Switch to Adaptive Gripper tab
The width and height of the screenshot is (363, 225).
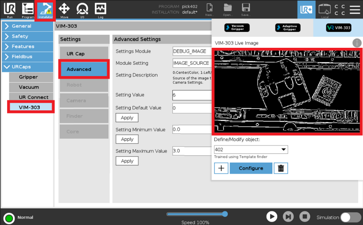[288, 27]
